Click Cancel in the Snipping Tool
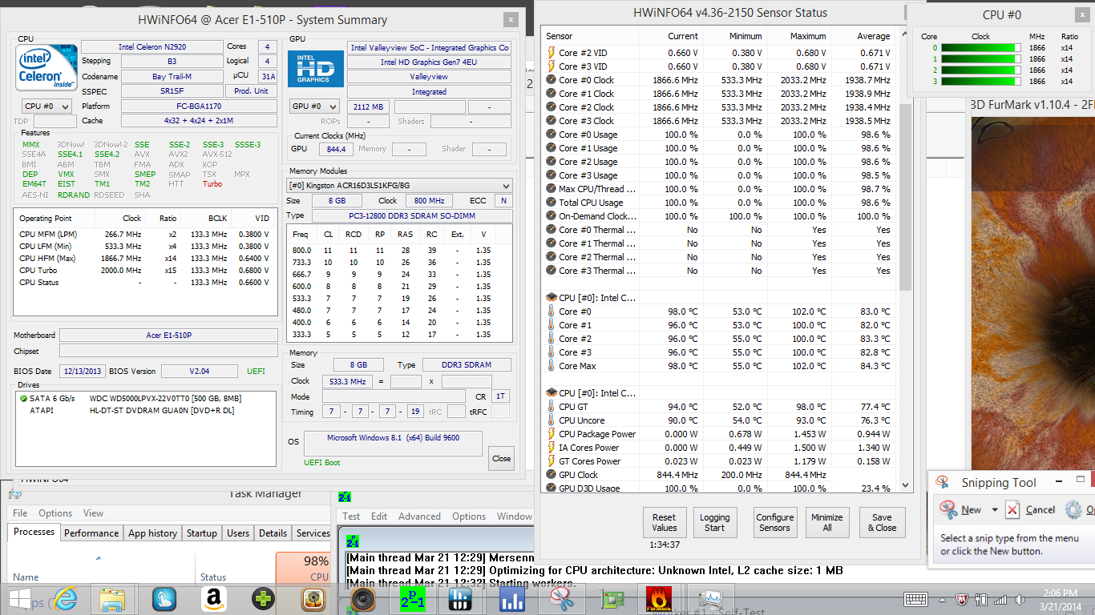Image resolution: width=1095 pixels, height=615 pixels. click(x=1031, y=509)
